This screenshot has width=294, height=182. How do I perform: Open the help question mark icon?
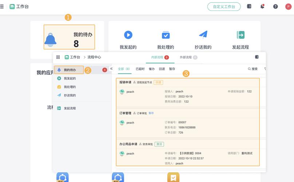[x=275, y=7]
